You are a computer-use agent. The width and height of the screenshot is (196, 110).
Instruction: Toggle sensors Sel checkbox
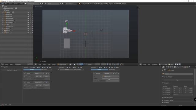tap(32, 68)
